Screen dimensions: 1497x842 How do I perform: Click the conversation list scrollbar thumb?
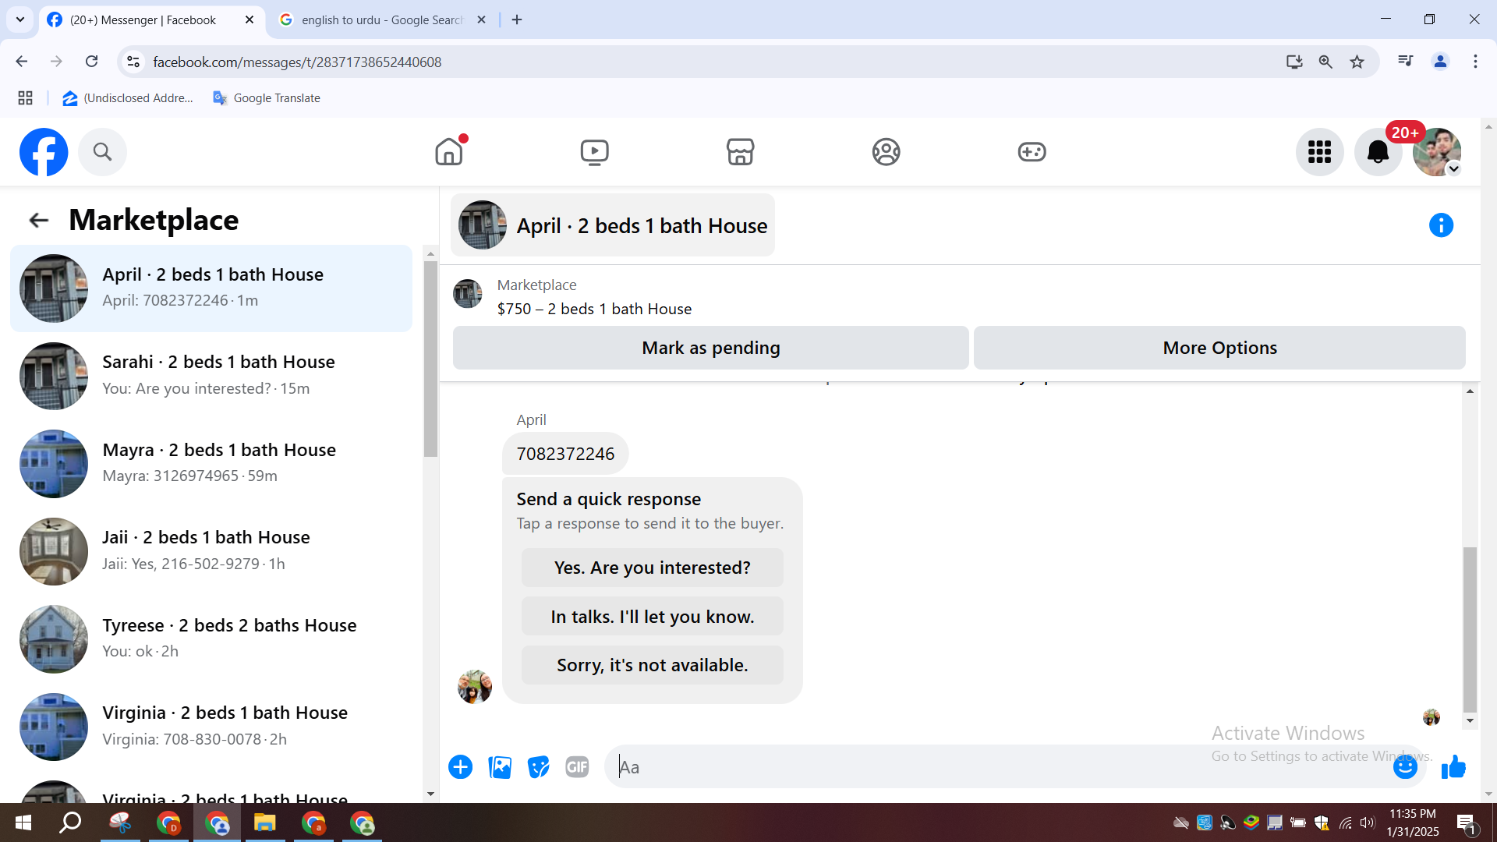(x=430, y=359)
